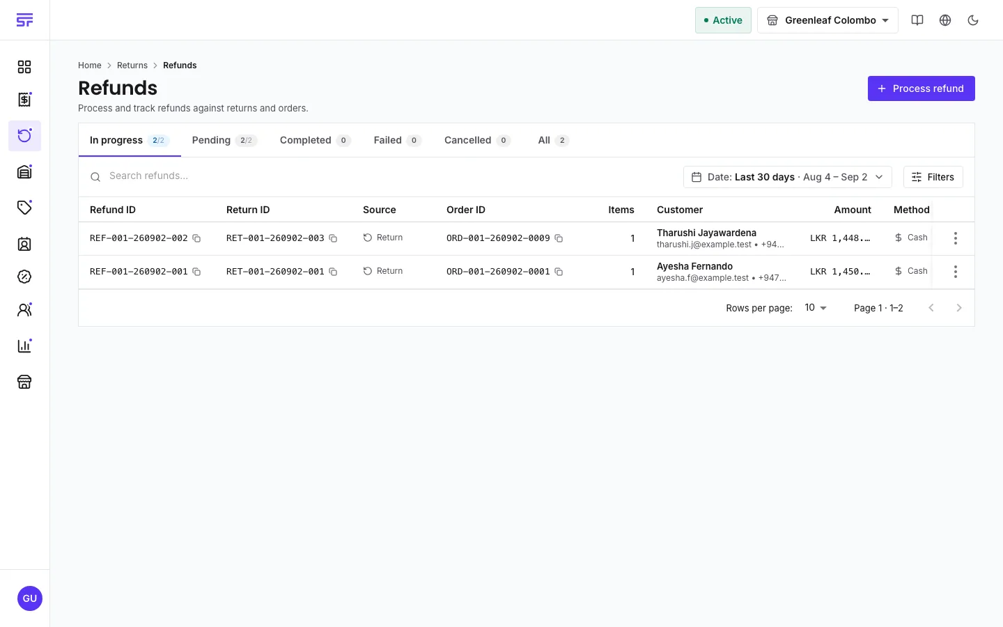Screen dimensions: 1003x627
Task: Open the Date Last 30 days dropdown
Action: coord(788,177)
